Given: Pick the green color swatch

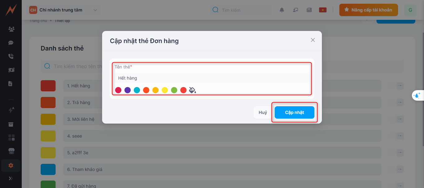Looking at the screenshot, I should click(174, 90).
